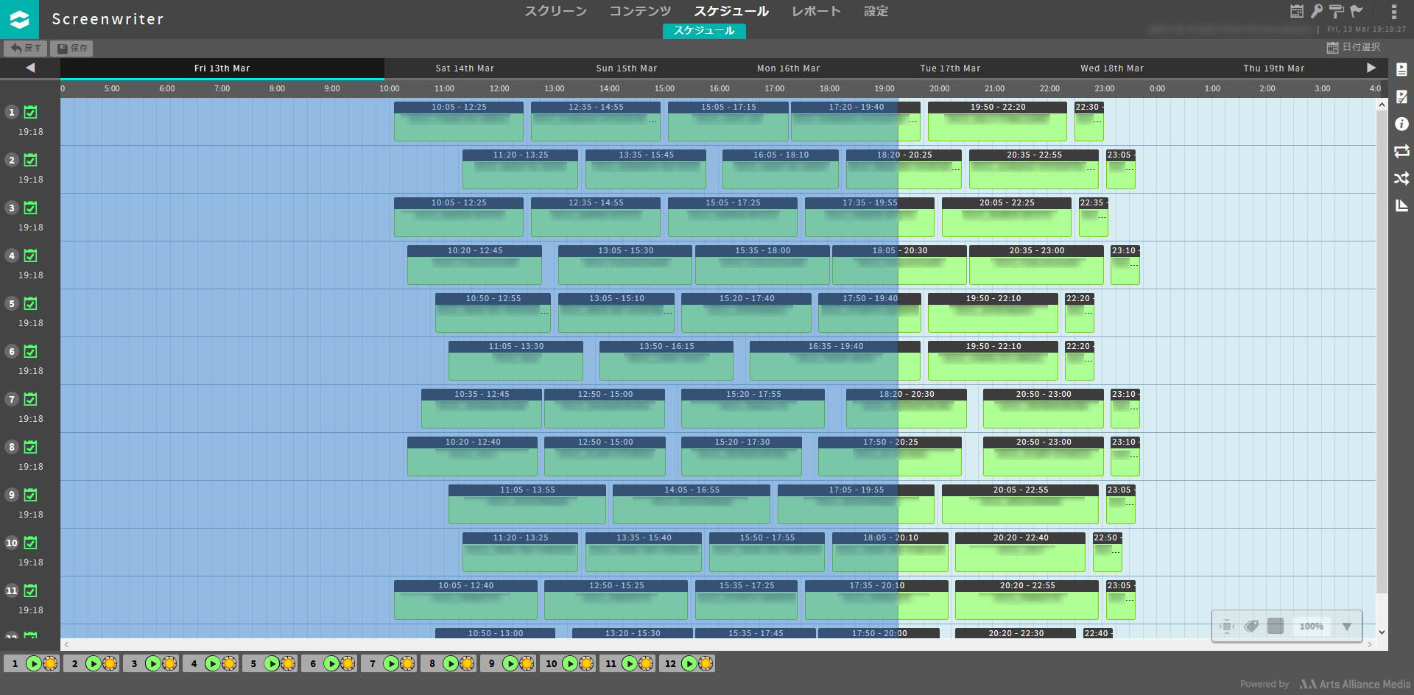The width and height of the screenshot is (1414, 695).
Task: Go to previous week with left arrow
Action: pyautogui.click(x=30, y=68)
